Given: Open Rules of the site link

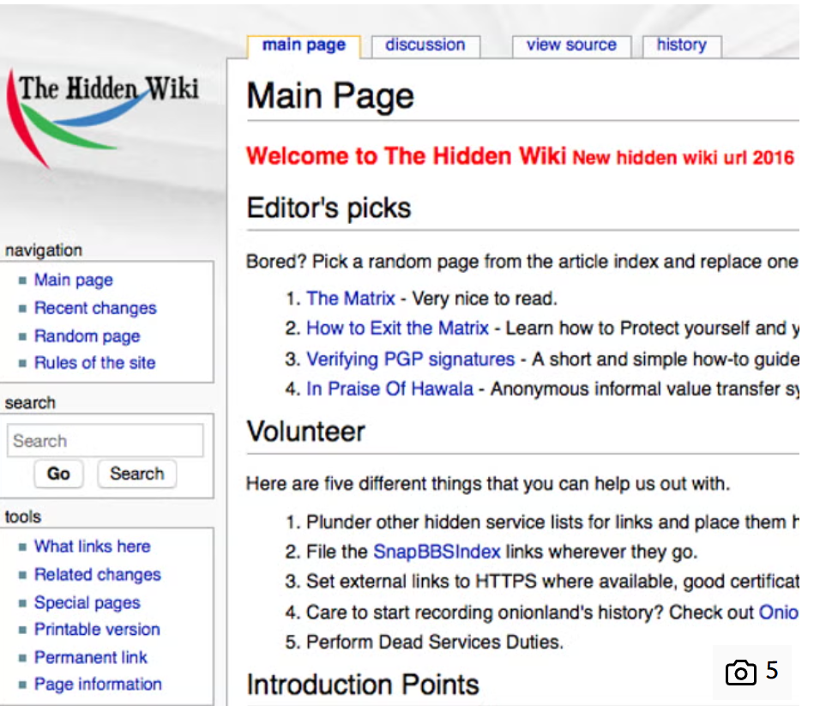Looking at the screenshot, I should pyautogui.click(x=95, y=363).
